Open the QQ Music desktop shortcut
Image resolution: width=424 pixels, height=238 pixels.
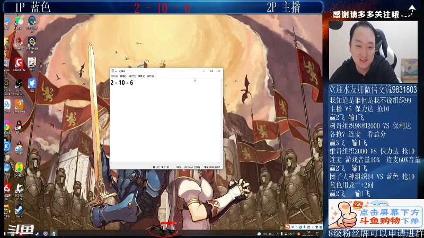[19, 168]
